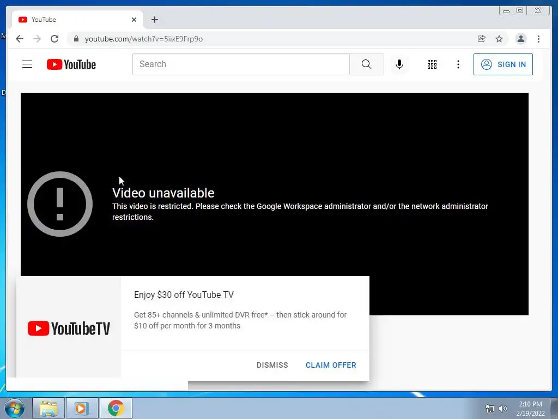Click the browser forward arrow
This screenshot has height=419, width=558.
point(37,39)
